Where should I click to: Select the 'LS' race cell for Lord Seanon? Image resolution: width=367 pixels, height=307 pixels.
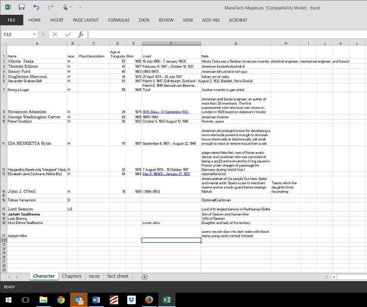(x=72, y=207)
